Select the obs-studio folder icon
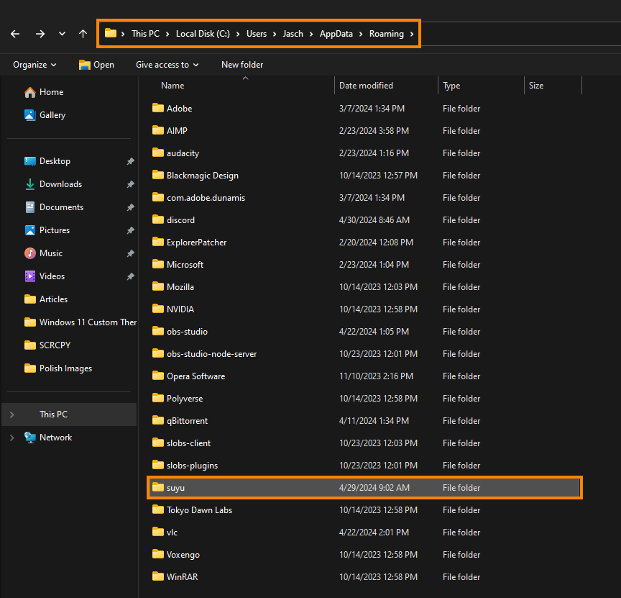The width and height of the screenshot is (621, 598). pos(158,331)
